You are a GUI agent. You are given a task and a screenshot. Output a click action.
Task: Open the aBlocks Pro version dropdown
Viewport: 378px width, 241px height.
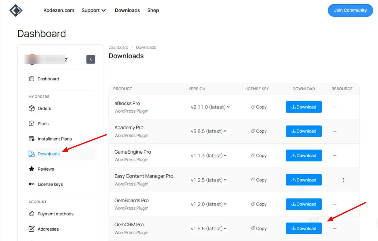pos(210,107)
